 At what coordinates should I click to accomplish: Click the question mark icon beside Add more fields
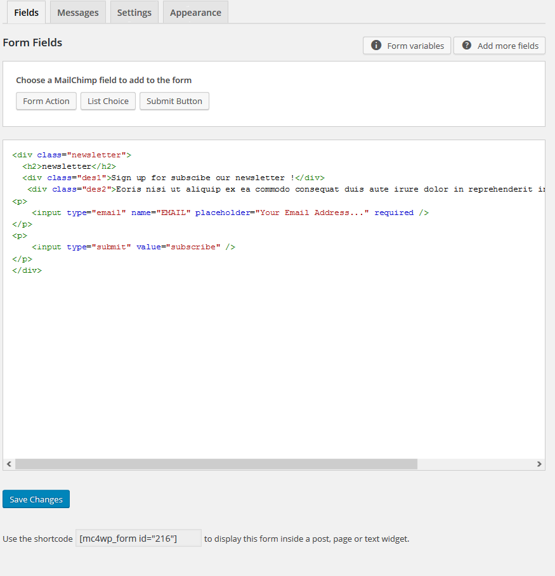[466, 46]
